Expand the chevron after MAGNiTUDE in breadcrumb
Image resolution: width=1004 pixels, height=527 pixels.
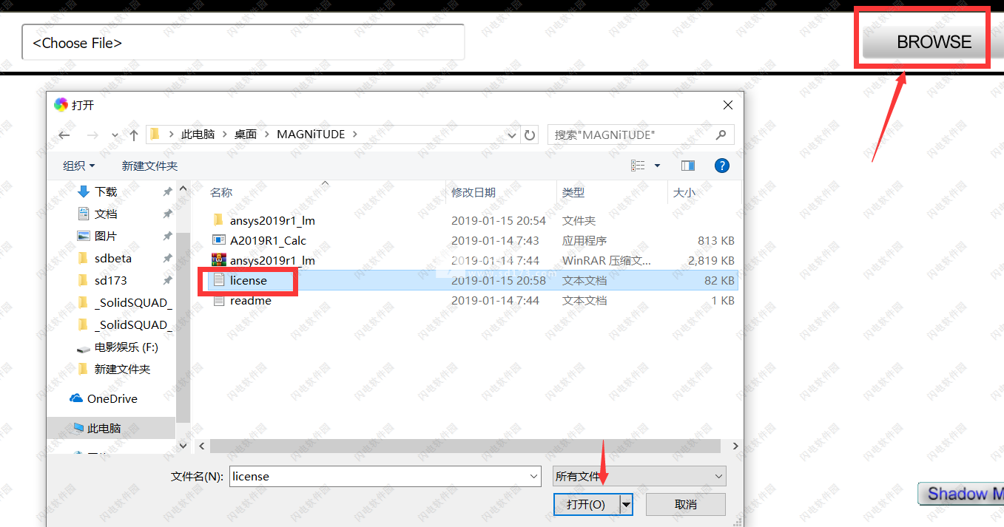click(x=354, y=135)
